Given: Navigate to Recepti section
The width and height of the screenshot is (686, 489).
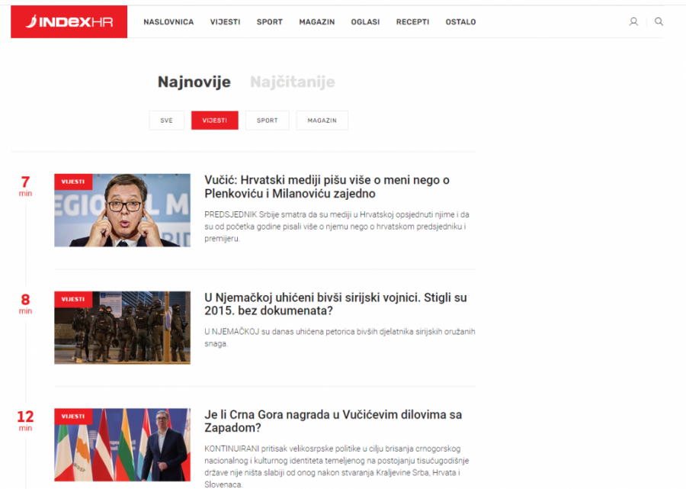Looking at the screenshot, I should [412, 22].
